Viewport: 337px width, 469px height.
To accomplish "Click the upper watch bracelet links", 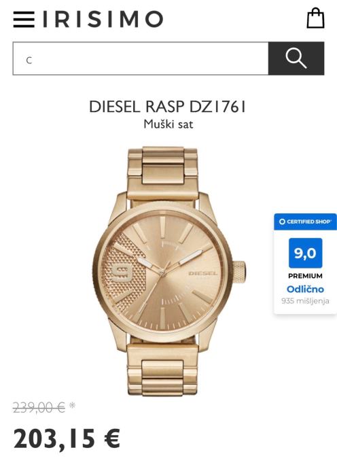I will pyautogui.click(x=162, y=172).
